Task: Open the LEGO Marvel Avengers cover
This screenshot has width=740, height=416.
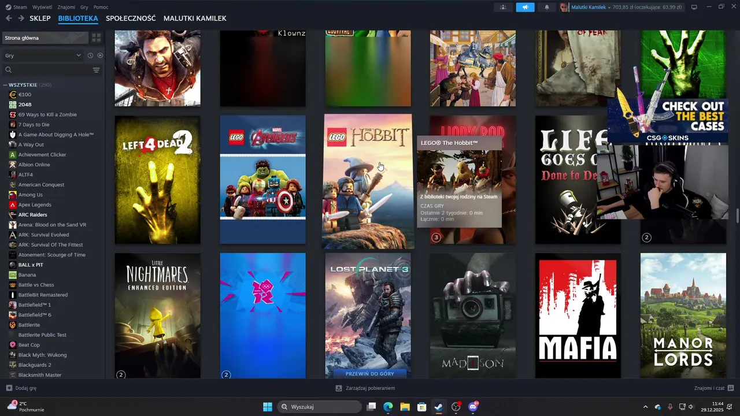Action: [x=262, y=180]
